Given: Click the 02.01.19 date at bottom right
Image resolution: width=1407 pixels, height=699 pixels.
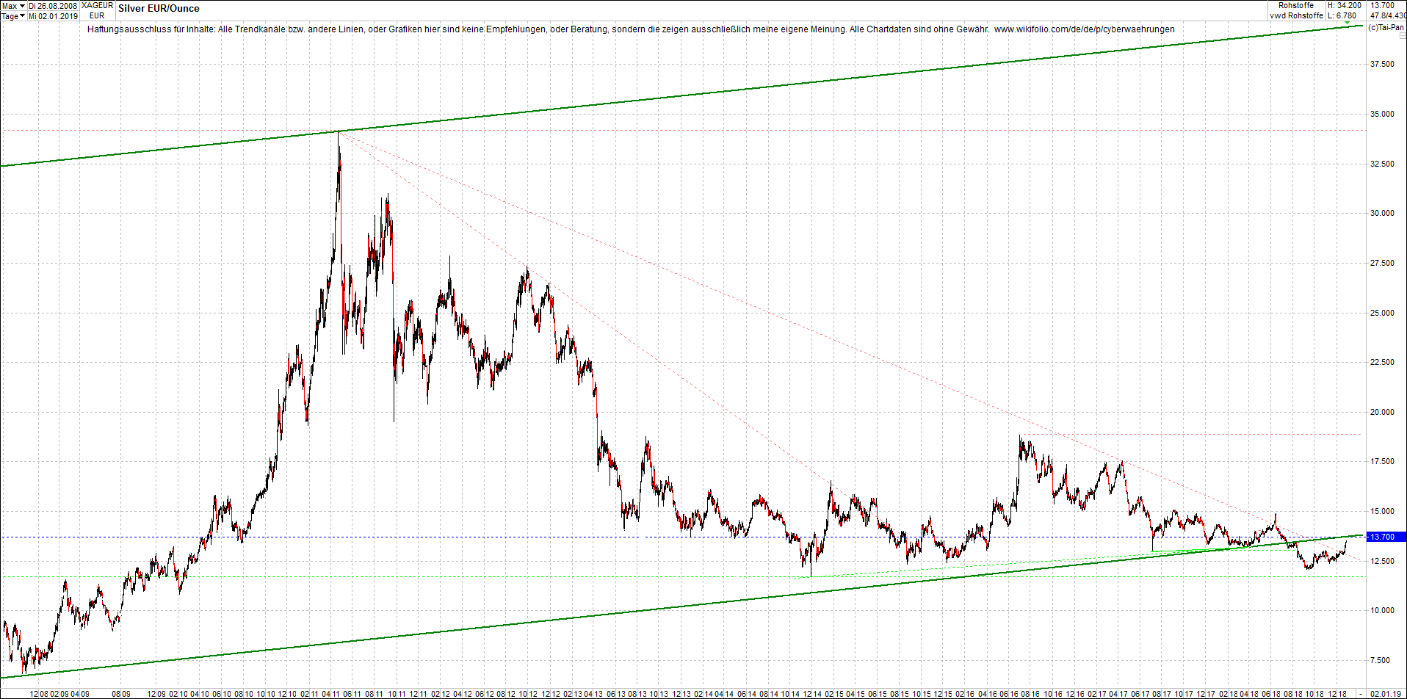Looking at the screenshot, I should point(1386,694).
